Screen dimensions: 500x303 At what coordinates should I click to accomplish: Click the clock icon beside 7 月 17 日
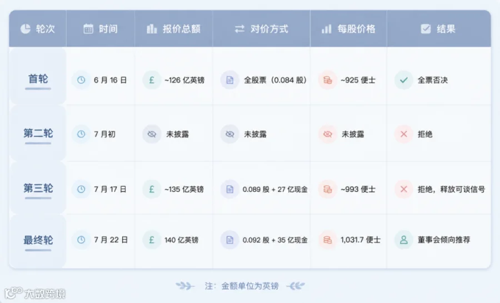tap(81, 189)
